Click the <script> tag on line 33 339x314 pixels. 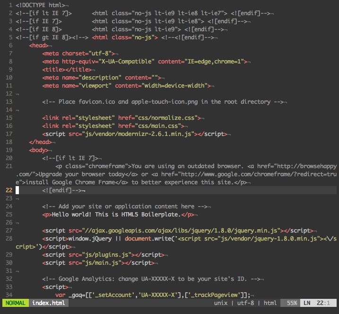pyautogui.click(x=55, y=287)
